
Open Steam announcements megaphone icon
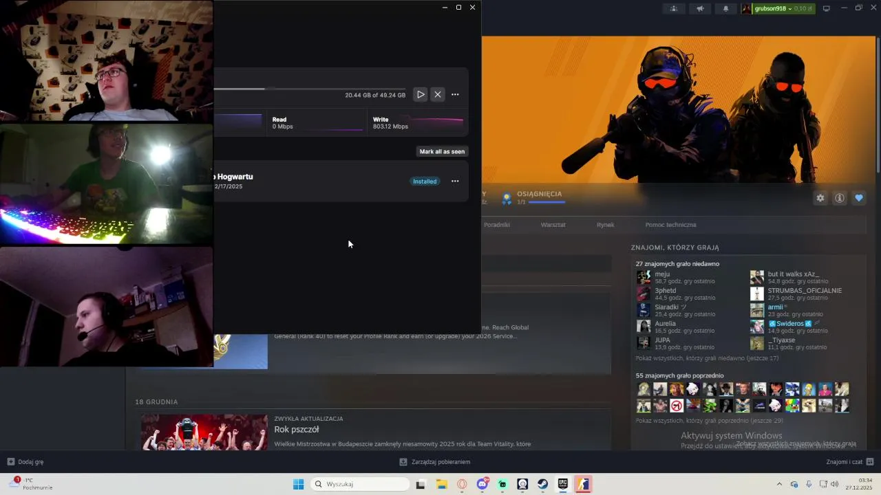click(x=700, y=8)
